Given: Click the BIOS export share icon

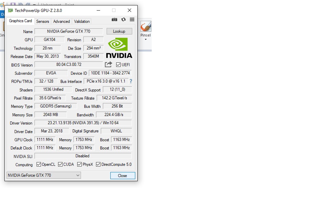Looking at the screenshot, I should 108,64.
